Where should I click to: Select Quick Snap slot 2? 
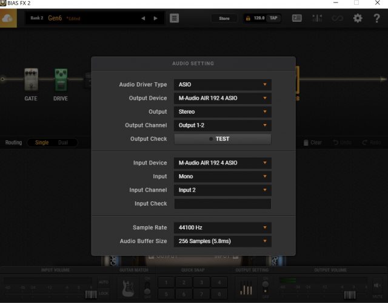pos(184,282)
